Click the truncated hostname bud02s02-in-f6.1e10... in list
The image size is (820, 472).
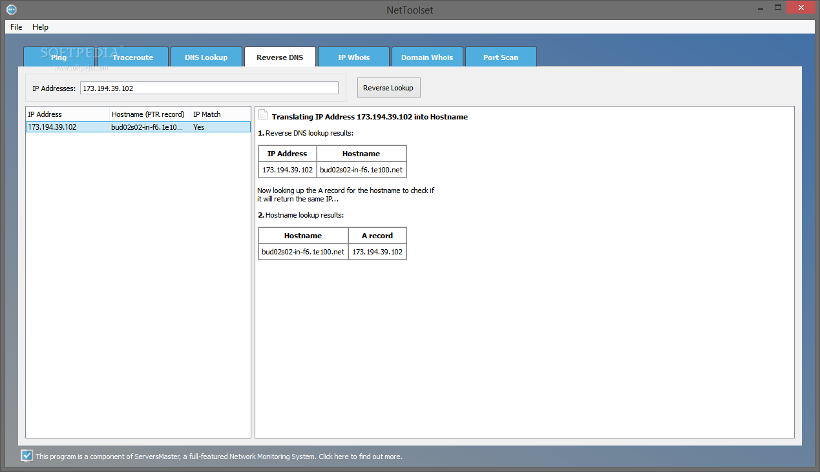click(x=147, y=127)
